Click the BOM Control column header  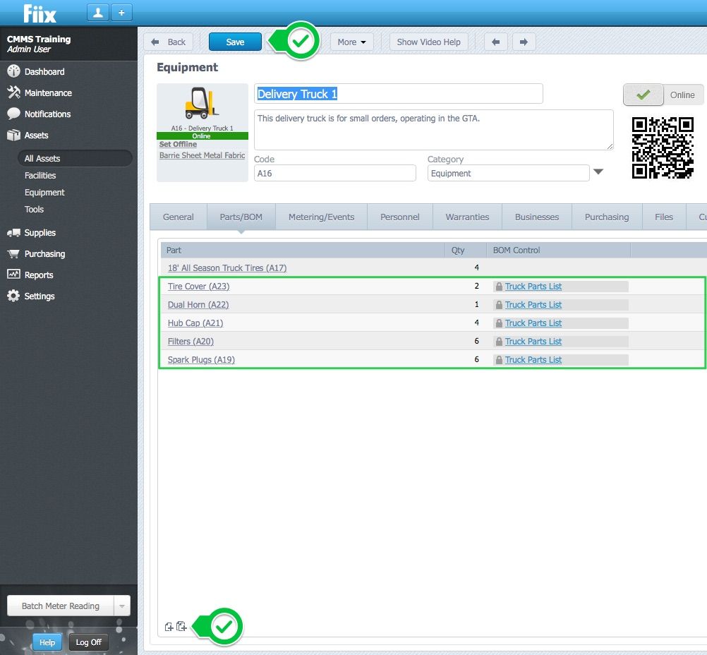[558, 251]
